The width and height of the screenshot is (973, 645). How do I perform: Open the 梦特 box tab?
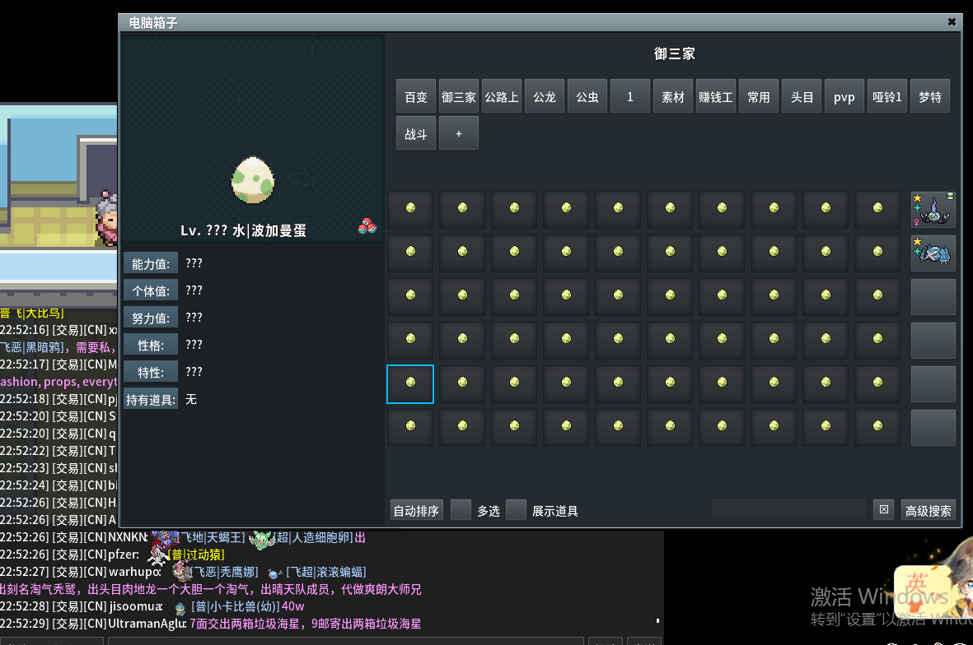(930, 96)
